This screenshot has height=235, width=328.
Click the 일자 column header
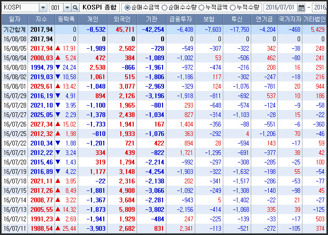pos(15,19)
